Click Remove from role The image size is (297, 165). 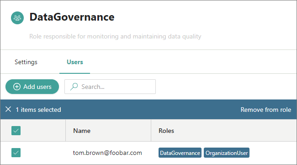(266, 110)
